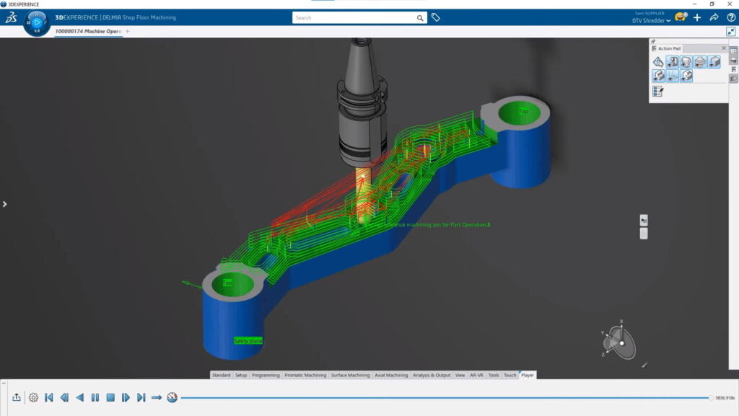
Task: Open the player settings gear icon
Action: [x=33, y=397]
